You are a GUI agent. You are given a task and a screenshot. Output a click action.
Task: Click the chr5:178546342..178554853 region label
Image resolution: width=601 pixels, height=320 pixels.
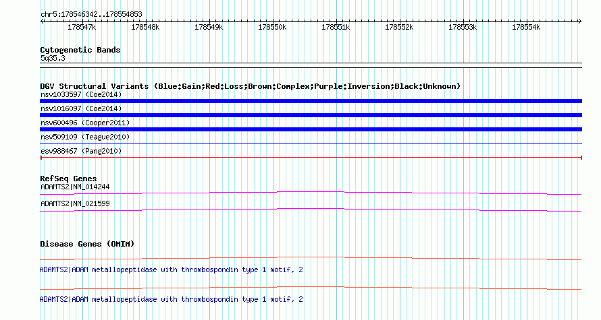click(x=91, y=15)
